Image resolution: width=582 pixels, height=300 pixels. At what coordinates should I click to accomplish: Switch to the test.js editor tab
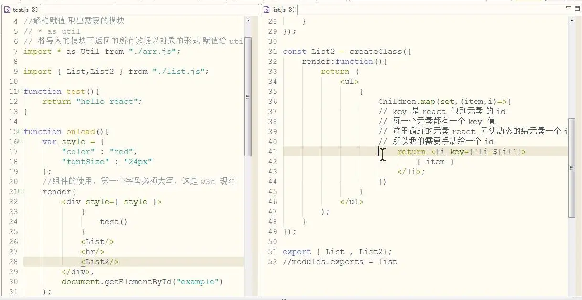tap(21, 10)
